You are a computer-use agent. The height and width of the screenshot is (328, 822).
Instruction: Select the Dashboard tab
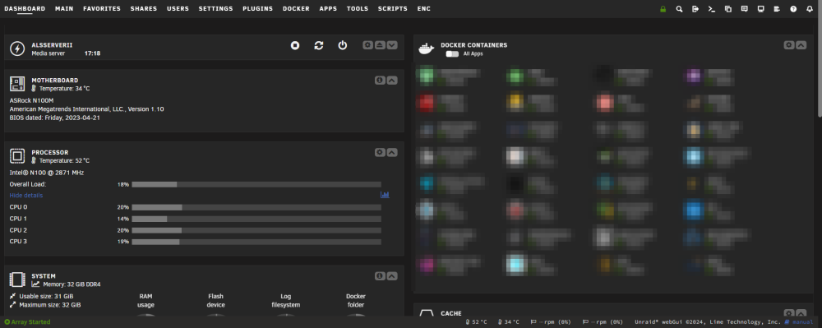point(25,9)
